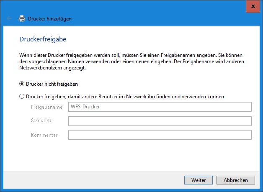Cancel the wizard with Abbrechen

click(x=235, y=180)
